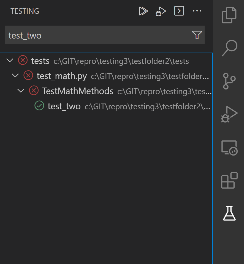The width and height of the screenshot is (244, 264).
Task: Open Search view in activity bar
Action: [x=229, y=48]
